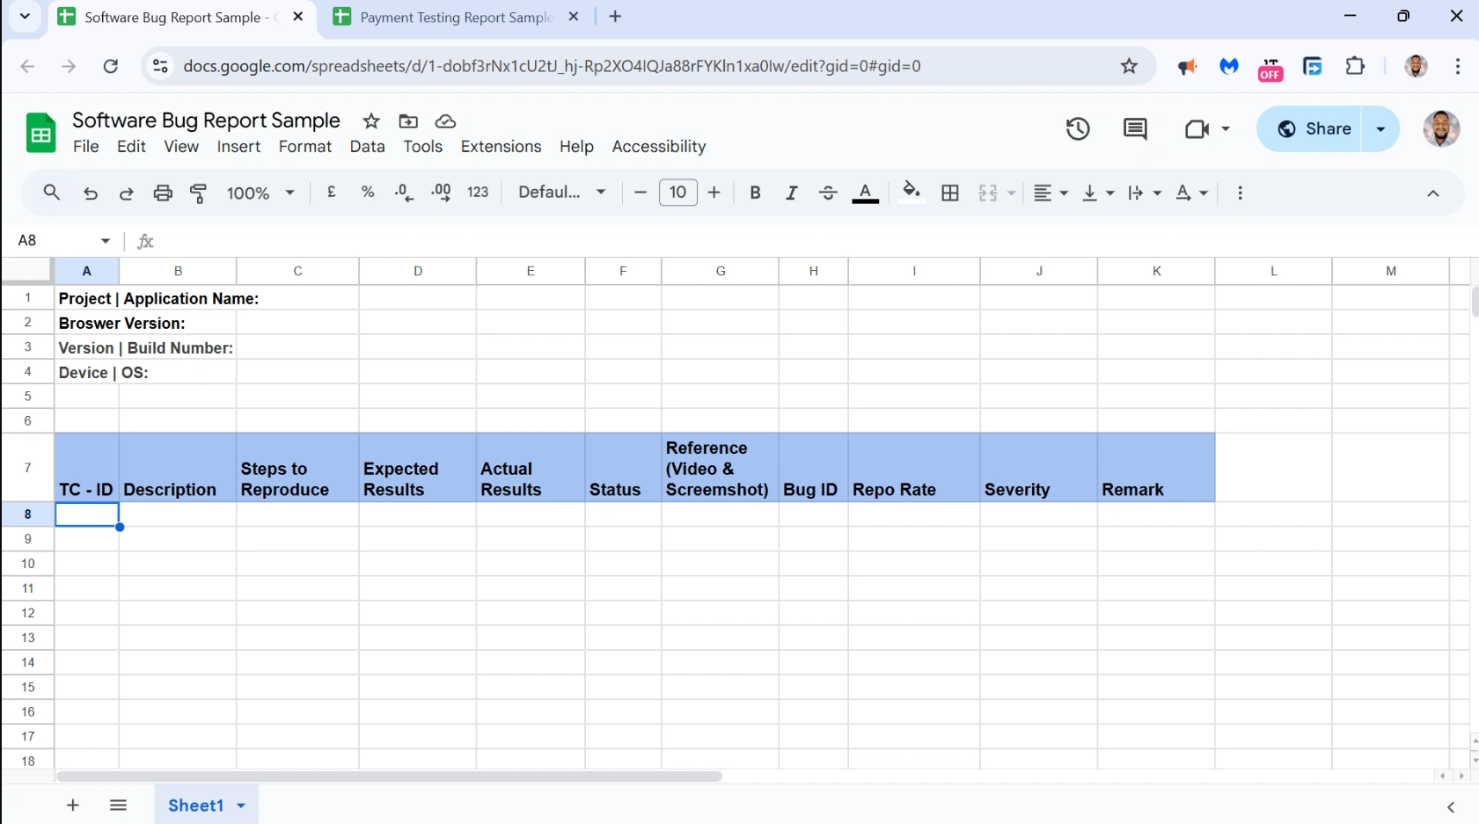Format as currency with pound icon
The width and height of the screenshot is (1479, 824).
pos(332,192)
